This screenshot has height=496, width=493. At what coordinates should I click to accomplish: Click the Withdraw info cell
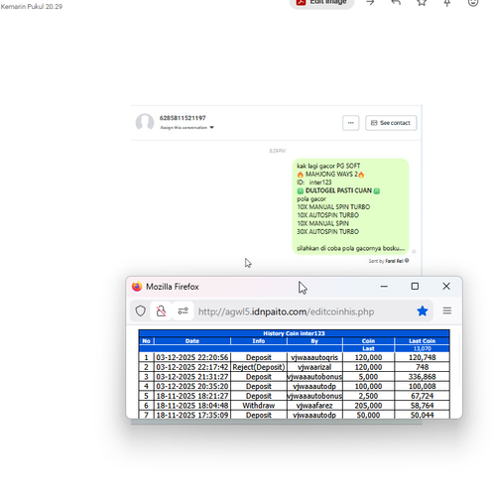point(259,406)
